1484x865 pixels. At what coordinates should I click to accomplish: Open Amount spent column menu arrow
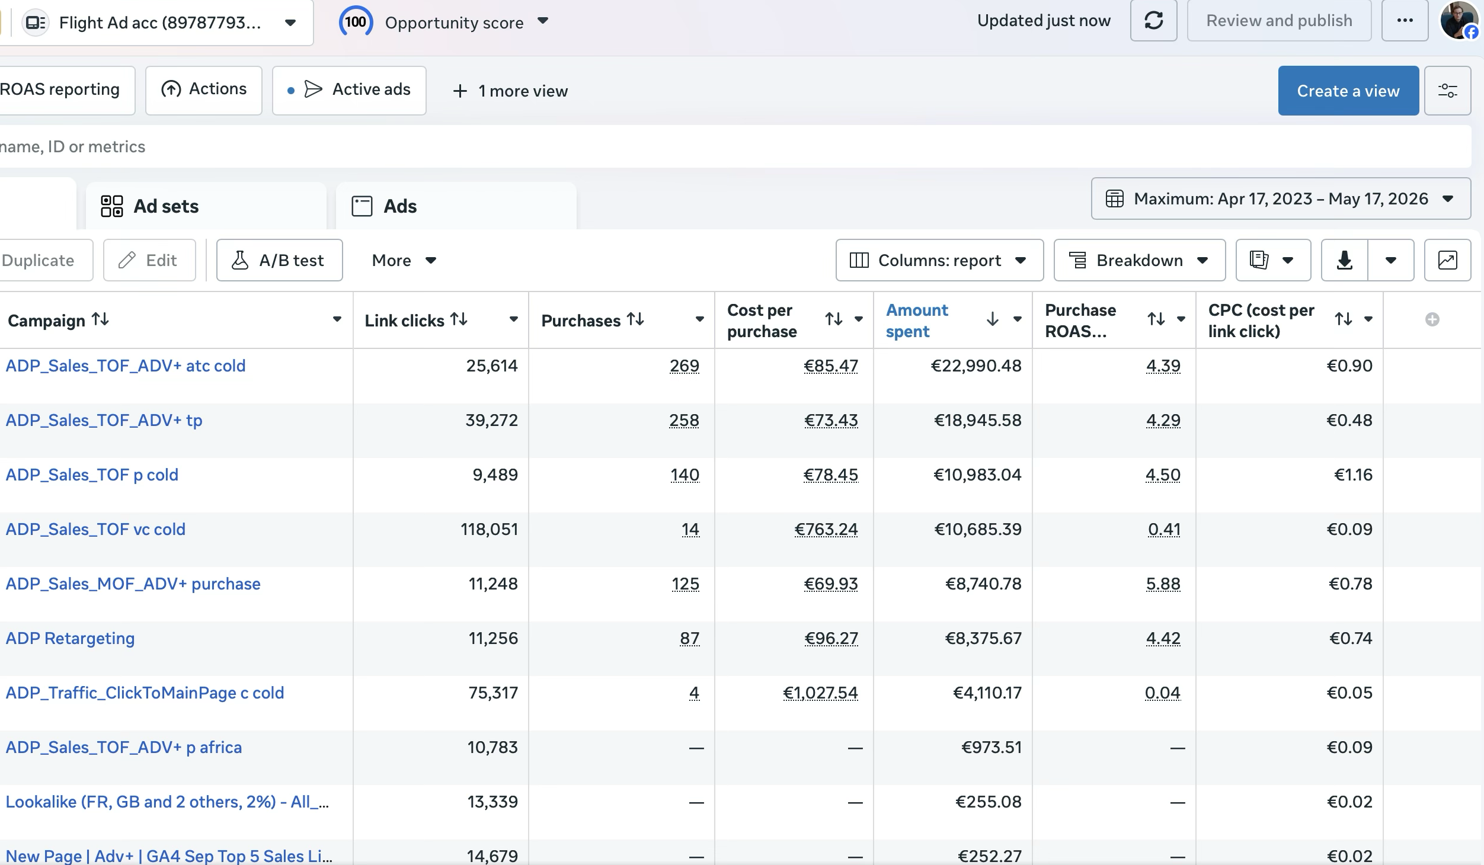point(1018,319)
